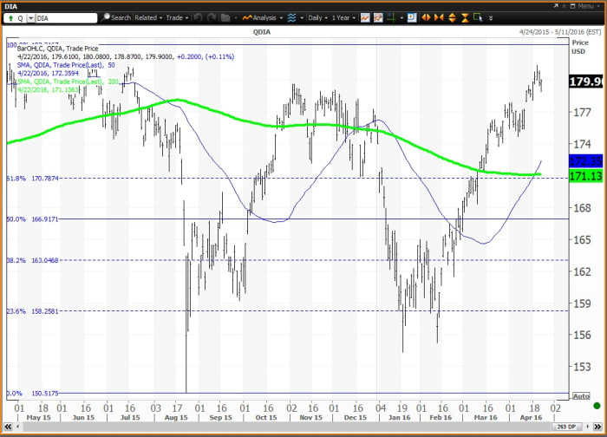Viewport: 607px width, 437px height.
Task: Click the 177 price axis tick
Action: pos(582,112)
